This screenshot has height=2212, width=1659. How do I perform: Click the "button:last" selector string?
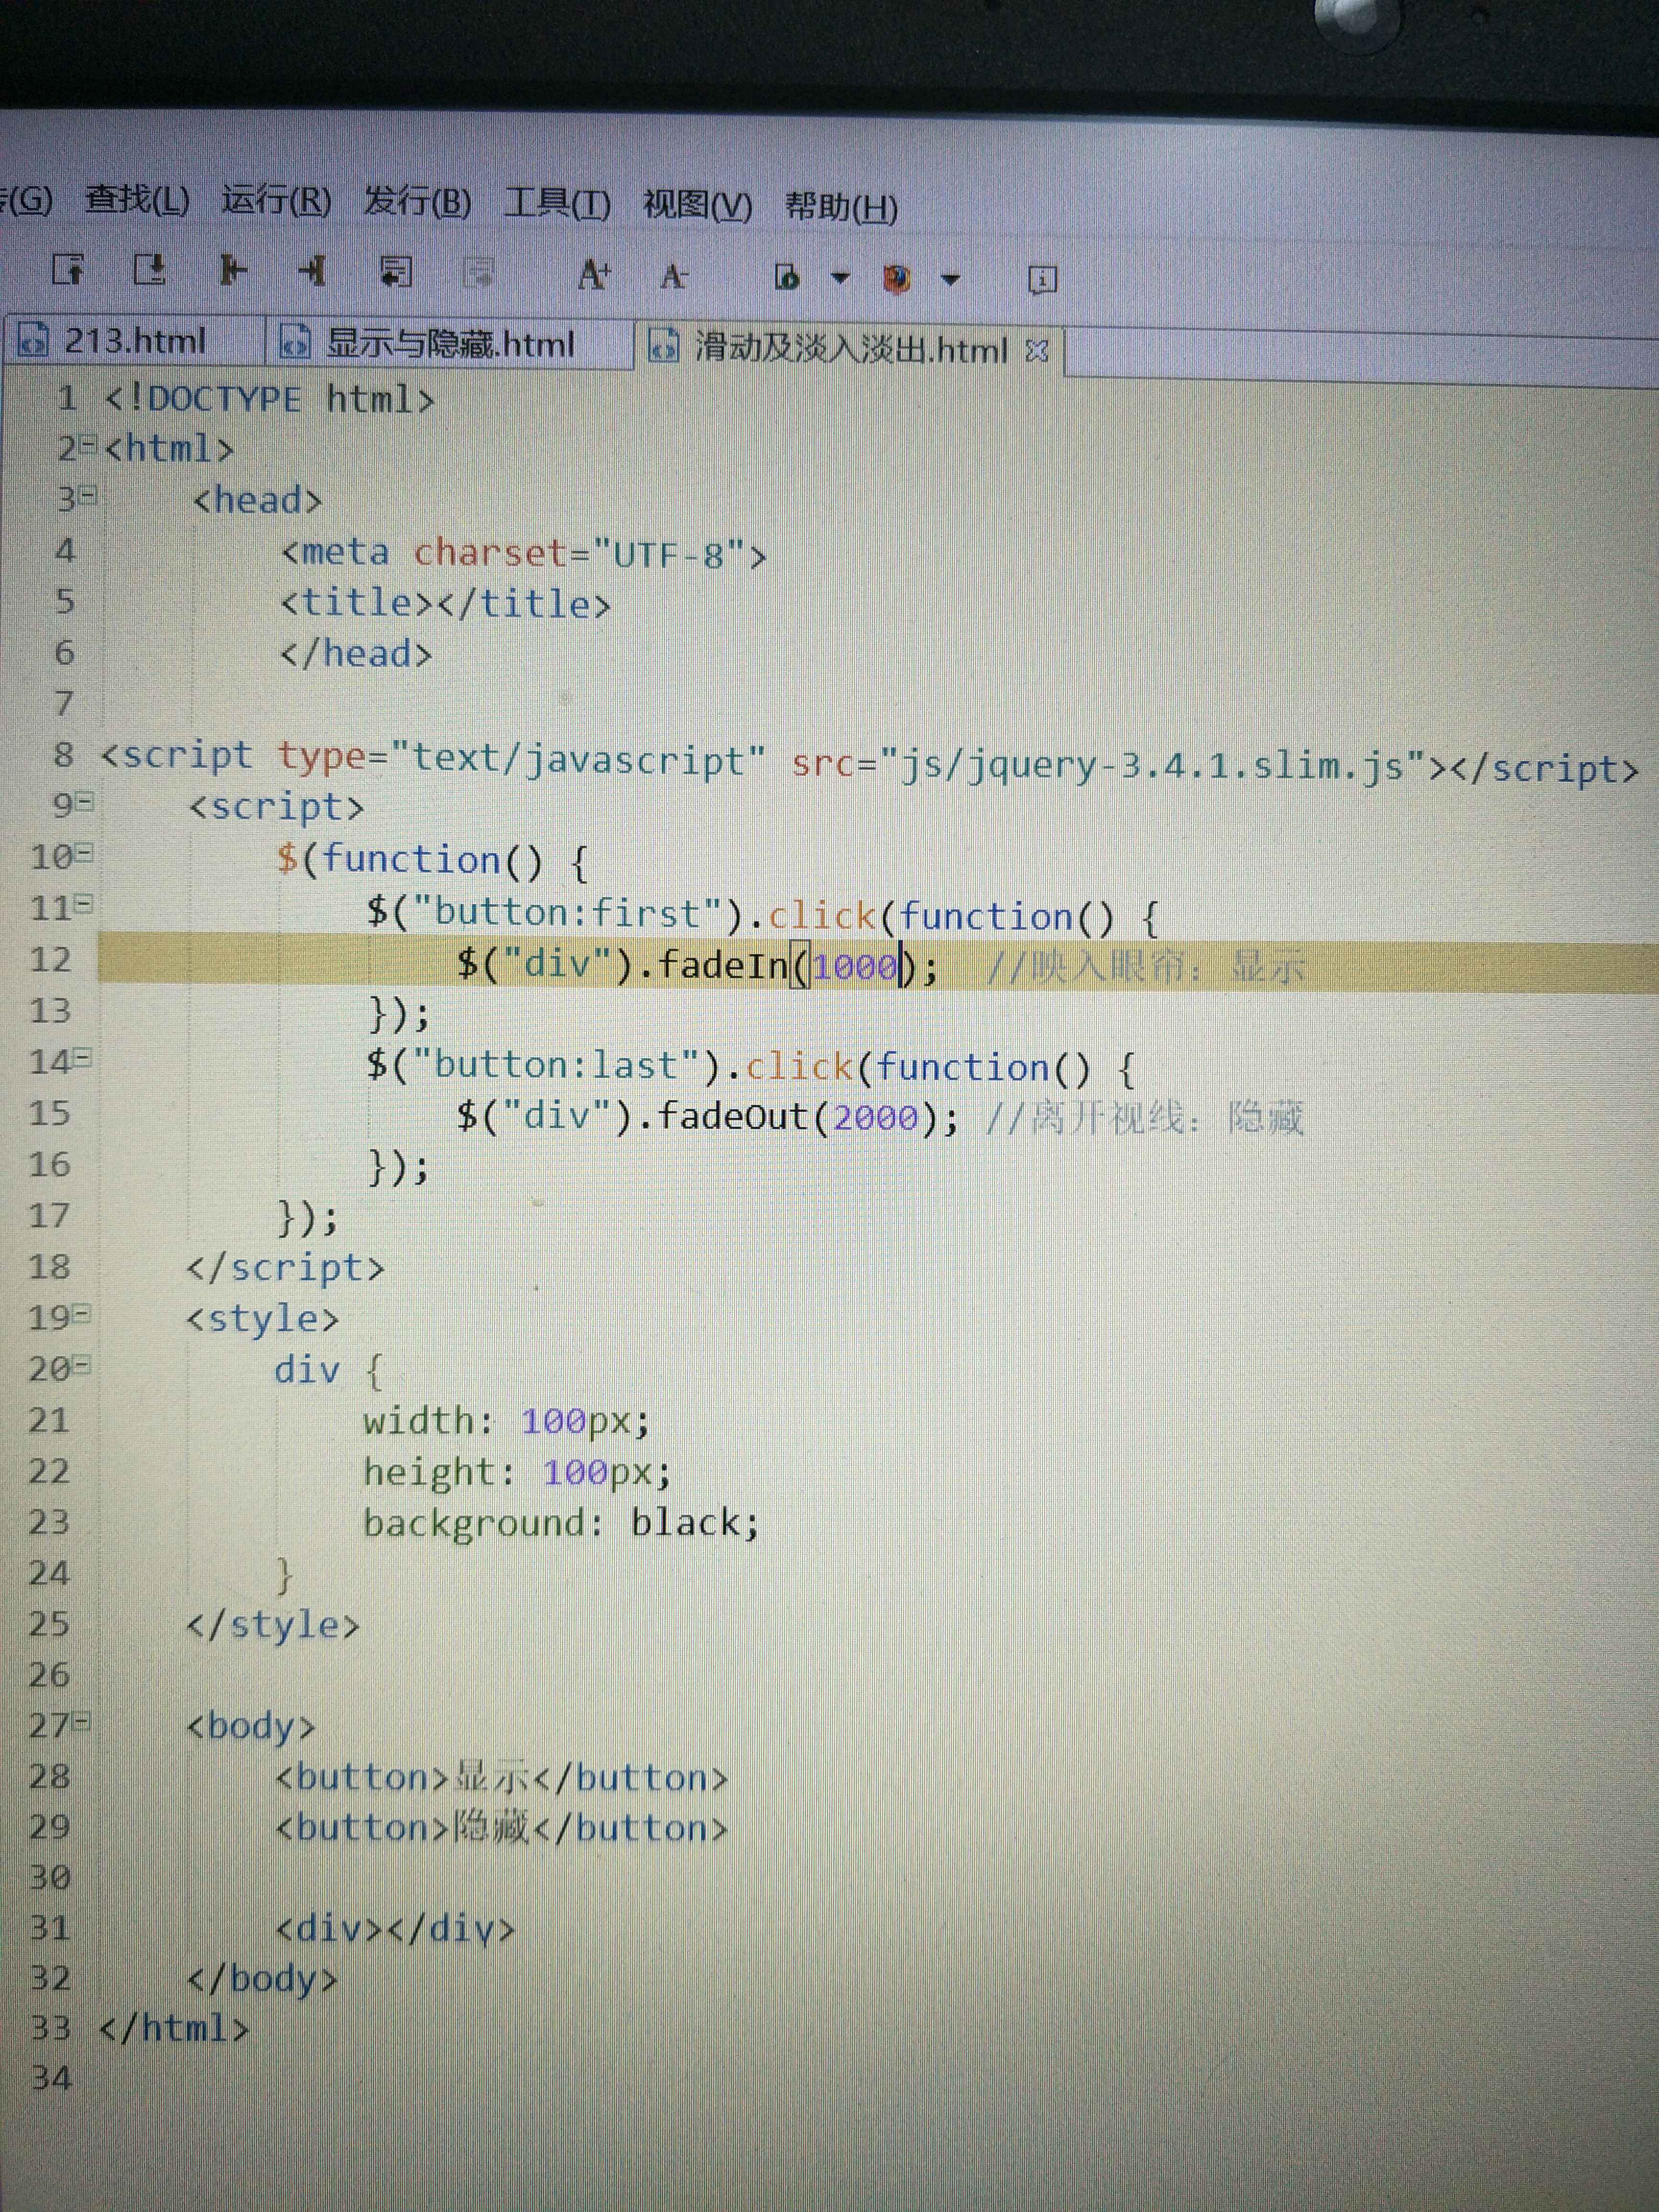click(x=556, y=1065)
